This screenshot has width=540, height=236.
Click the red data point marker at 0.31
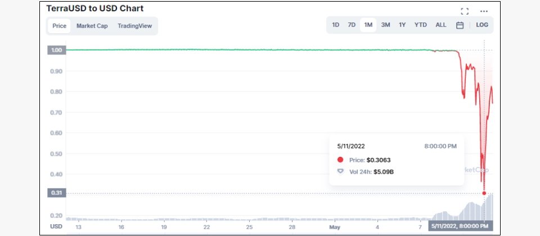(x=484, y=193)
